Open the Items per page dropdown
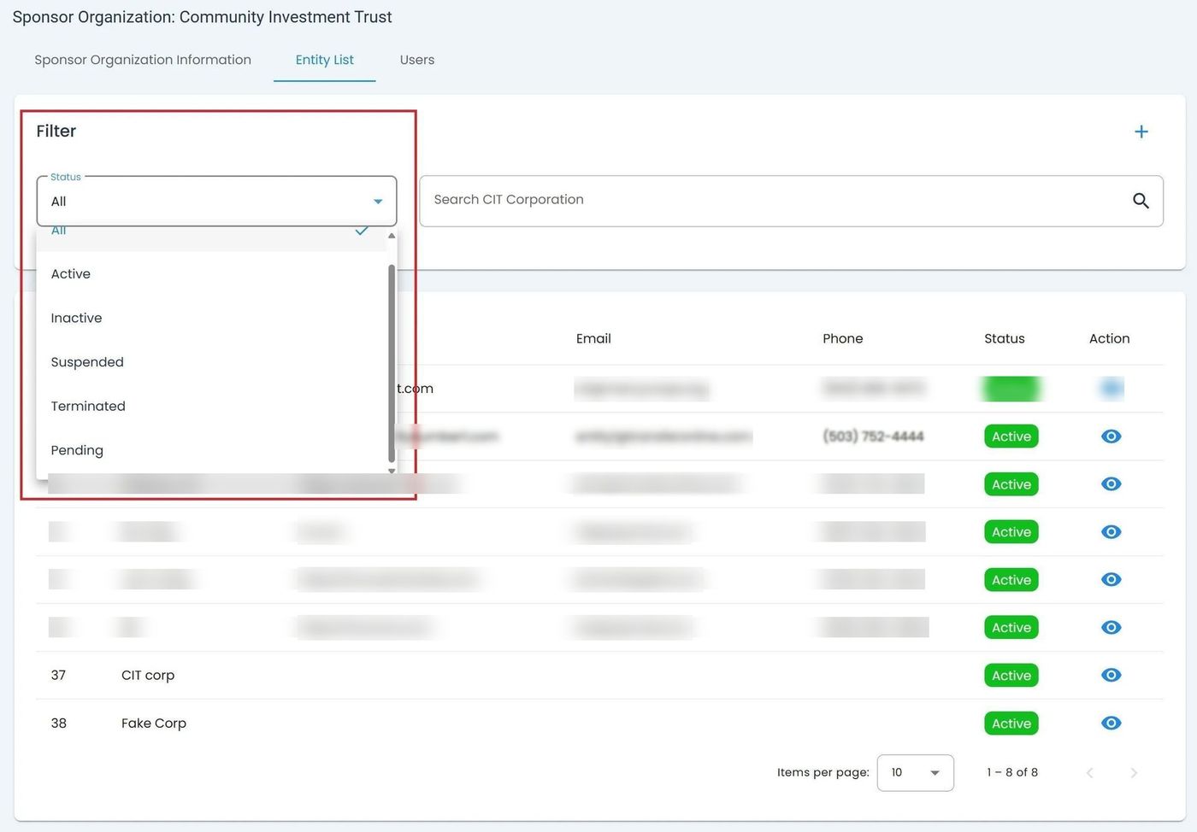The width and height of the screenshot is (1197, 832). 915,773
